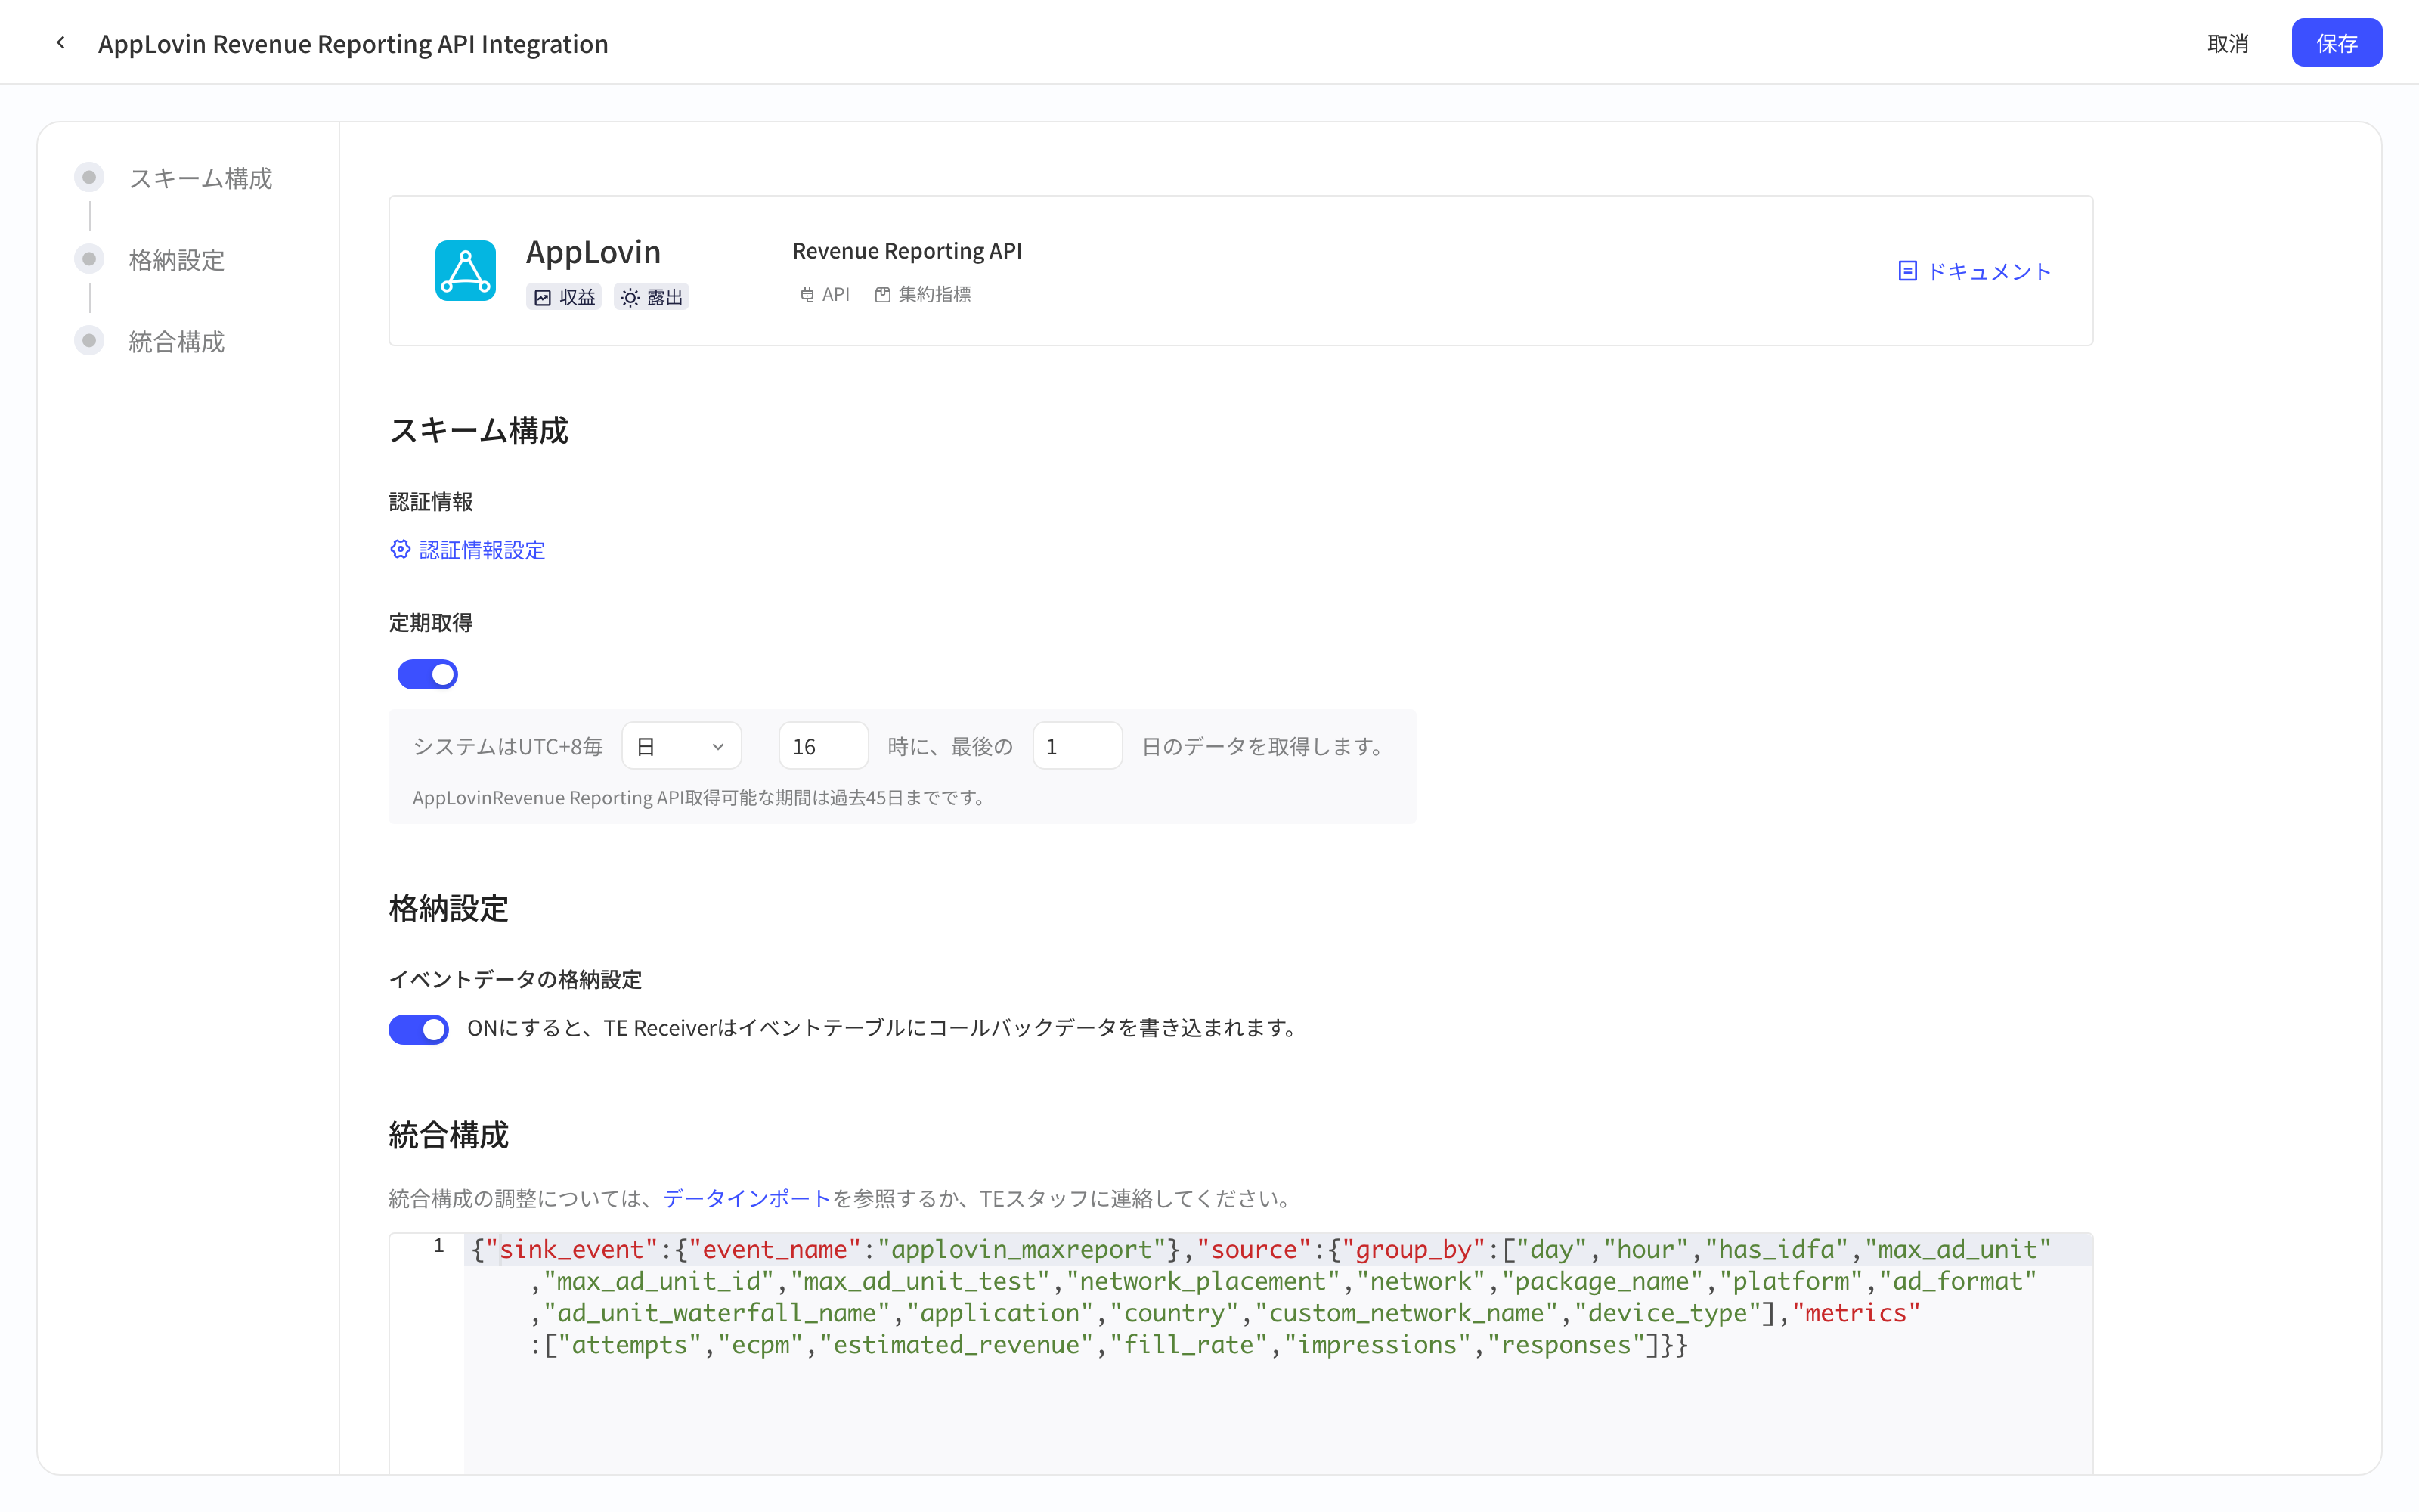Open the 日 frequency dropdown
This screenshot has height=1512, width=2419.
[x=680, y=746]
